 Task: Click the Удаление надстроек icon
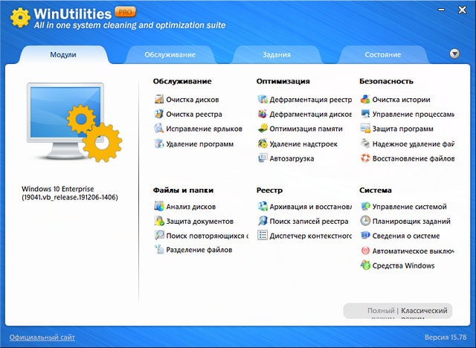pyautogui.click(x=263, y=144)
